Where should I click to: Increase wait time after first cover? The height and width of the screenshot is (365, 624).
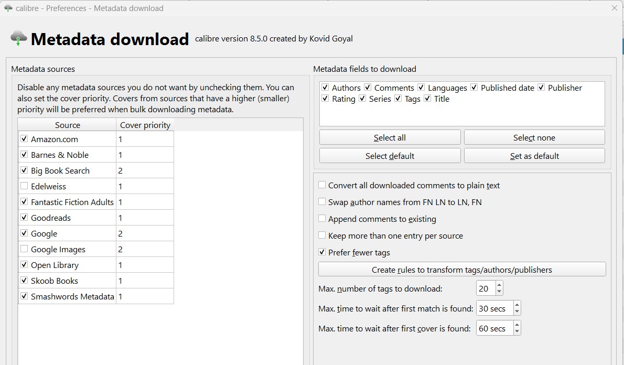pos(517,325)
